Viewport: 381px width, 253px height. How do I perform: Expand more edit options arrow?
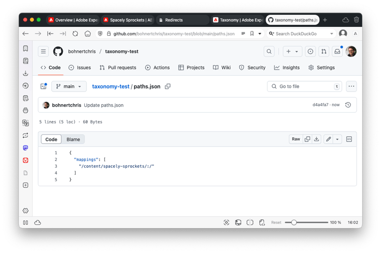click(337, 139)
